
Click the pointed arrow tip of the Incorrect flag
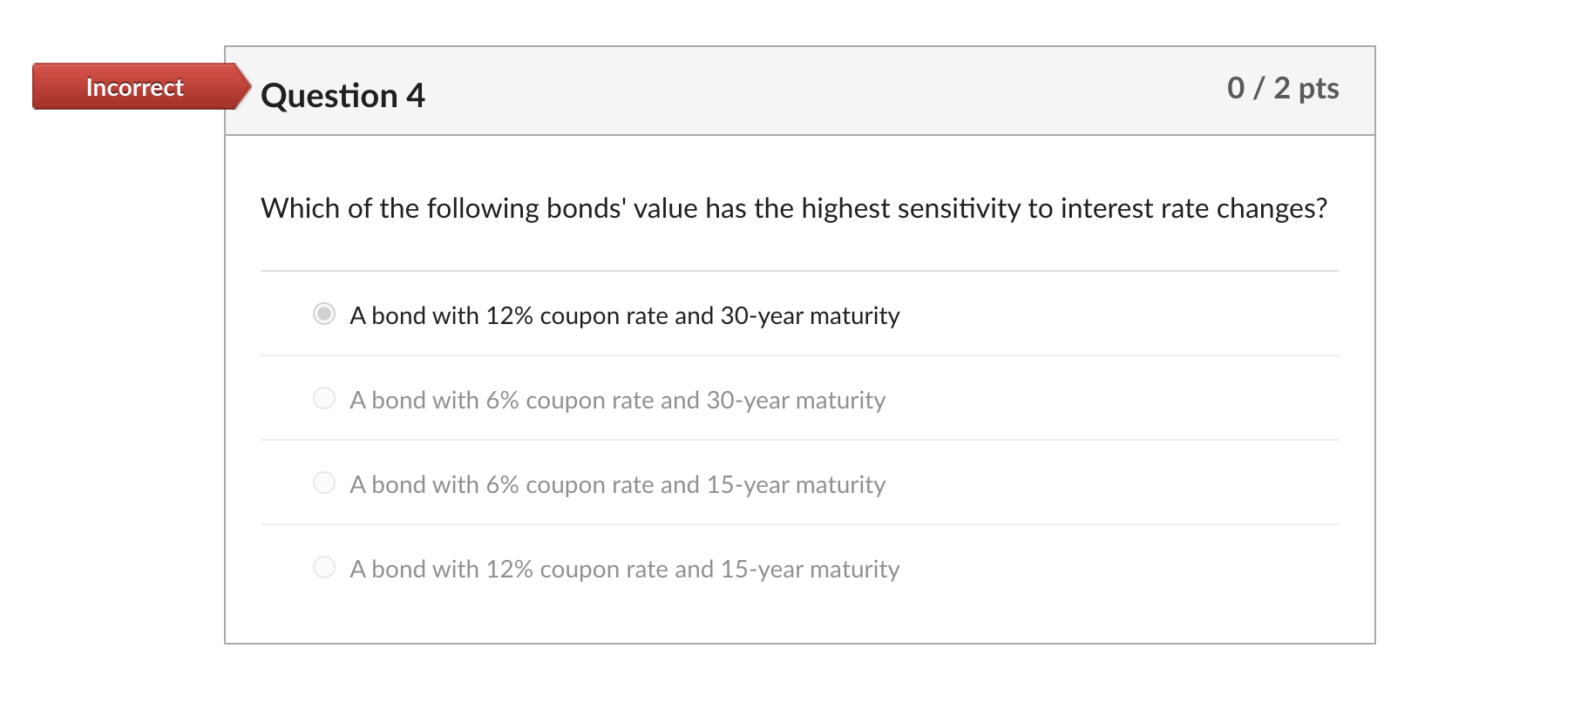pos(244,86)
